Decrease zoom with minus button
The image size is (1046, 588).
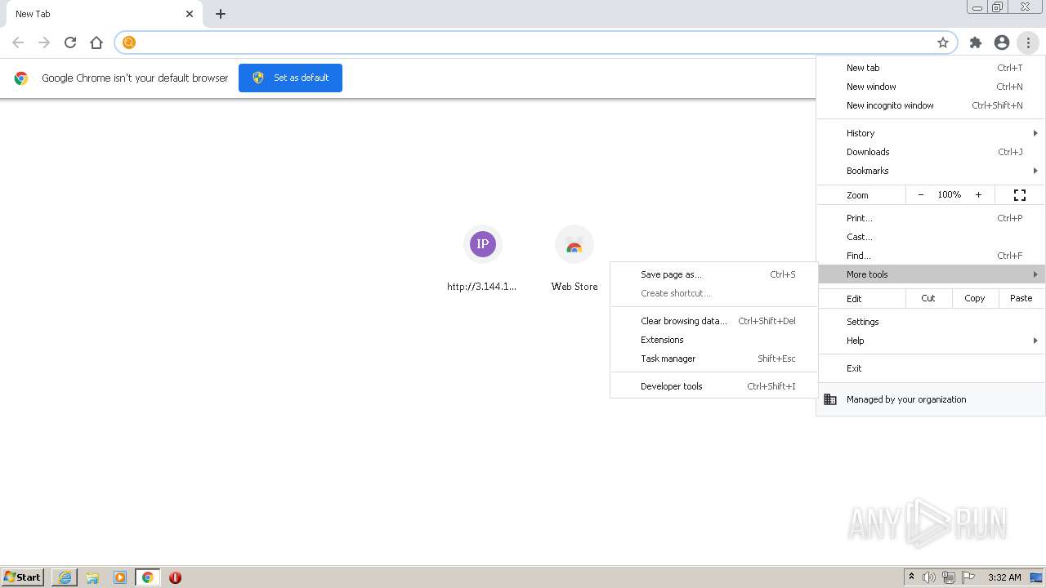tap(921, 195)
